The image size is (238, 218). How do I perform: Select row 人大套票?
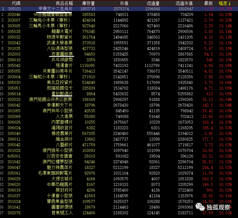pyautogui.click(x=119, y=117)
